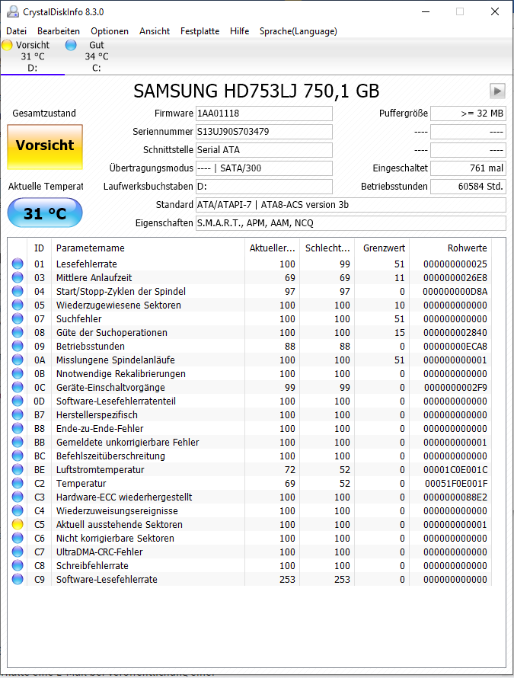Click the Grenzwert column header
The image size is (514, 678).
coord(382,248)
